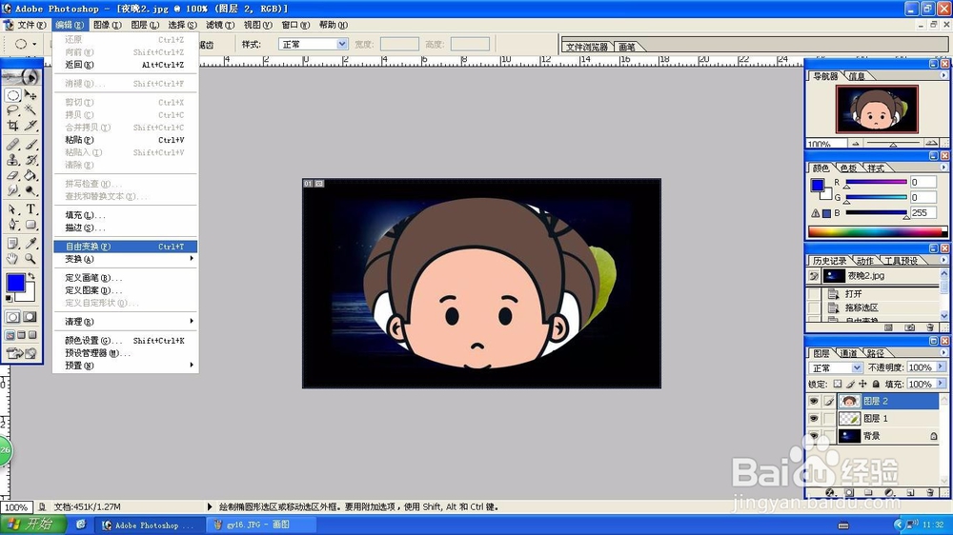Select the Move tool
The height and width of the screenshot is (535, 953).
tap(30, 95)
